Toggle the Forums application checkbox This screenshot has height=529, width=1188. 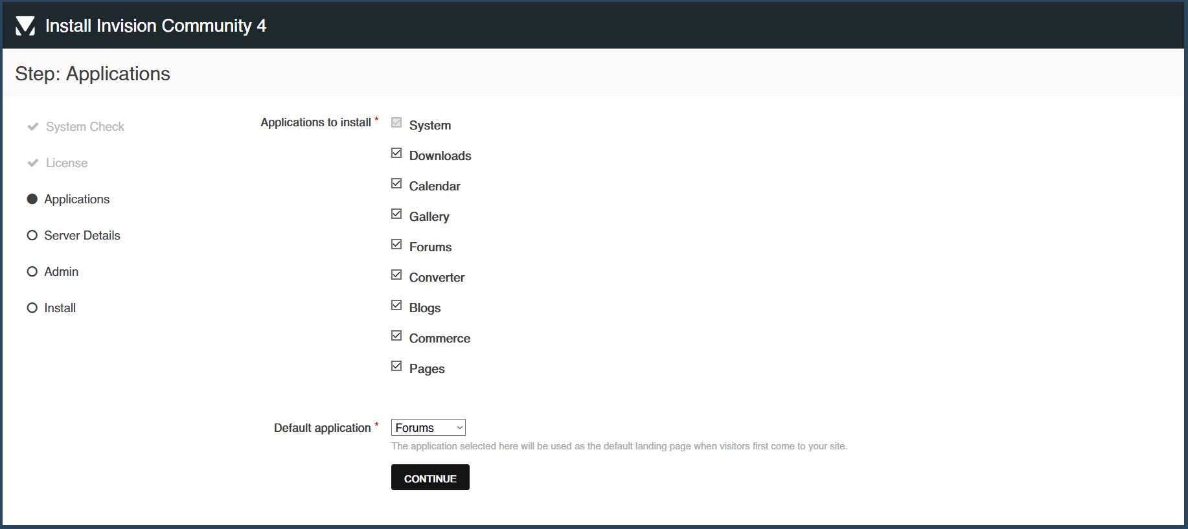pyautogui.click(x=396, y=244)
